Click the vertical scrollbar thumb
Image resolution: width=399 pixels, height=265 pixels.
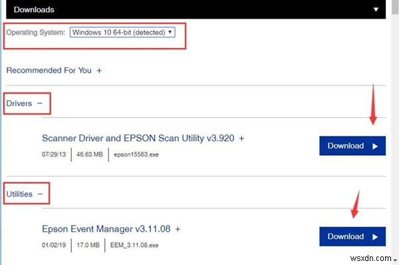click(395, 7)
